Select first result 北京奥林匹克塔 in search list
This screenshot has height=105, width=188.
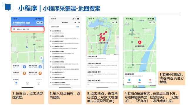coord(65,32)
